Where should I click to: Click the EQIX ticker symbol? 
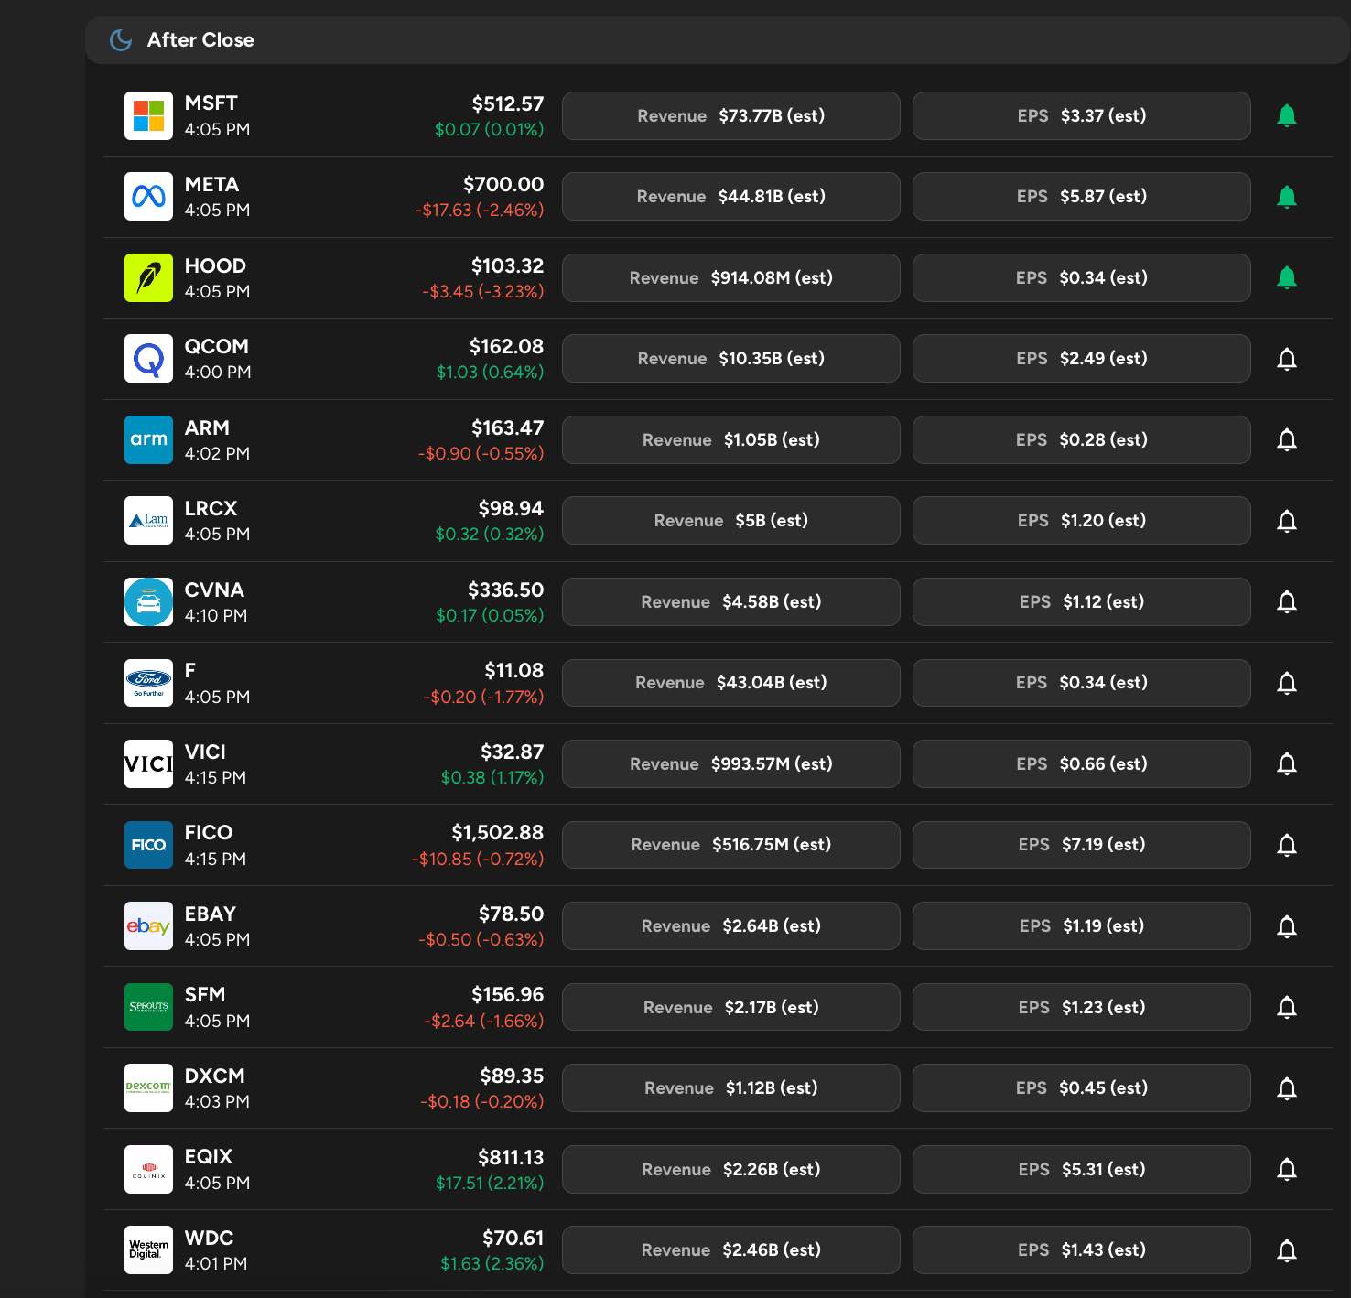coord(209,1157)
